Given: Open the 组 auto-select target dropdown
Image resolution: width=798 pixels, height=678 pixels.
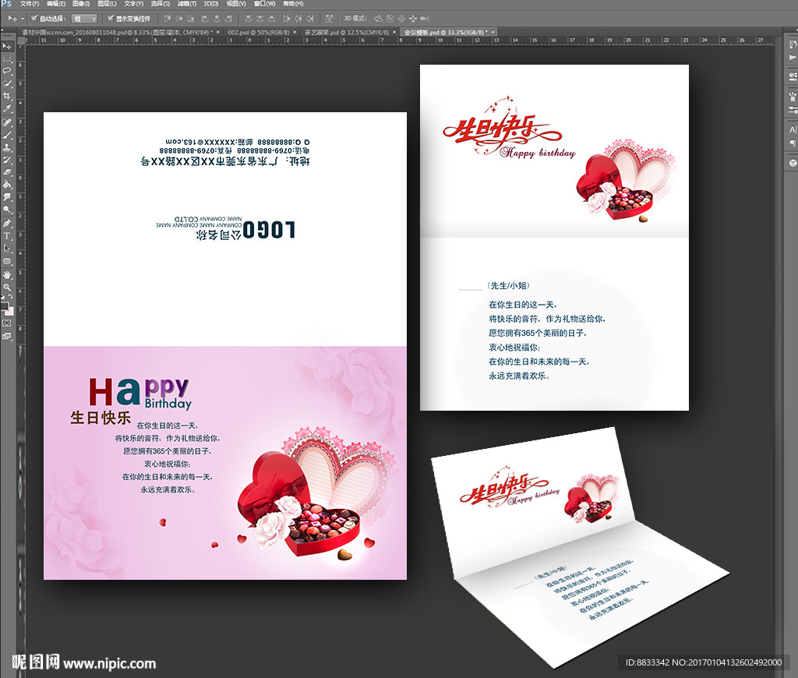Looking at the screenshot, I should coord(84,18).
